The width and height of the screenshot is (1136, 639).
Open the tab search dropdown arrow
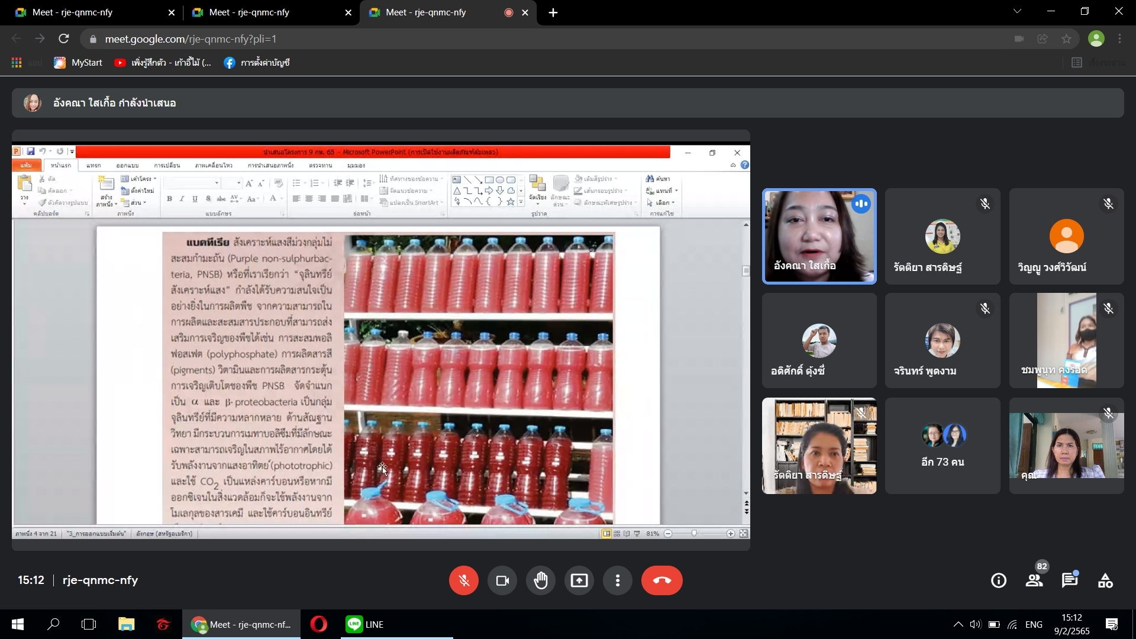pyautogui.click(x=1017, y=12)
